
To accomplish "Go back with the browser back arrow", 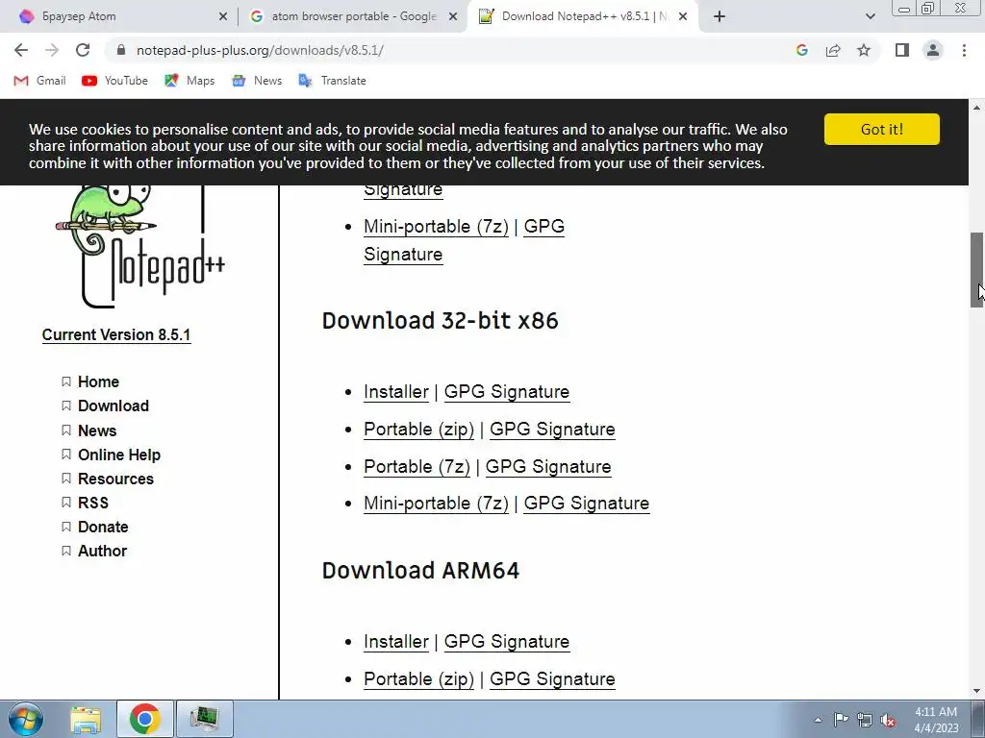I will point(21,50).
